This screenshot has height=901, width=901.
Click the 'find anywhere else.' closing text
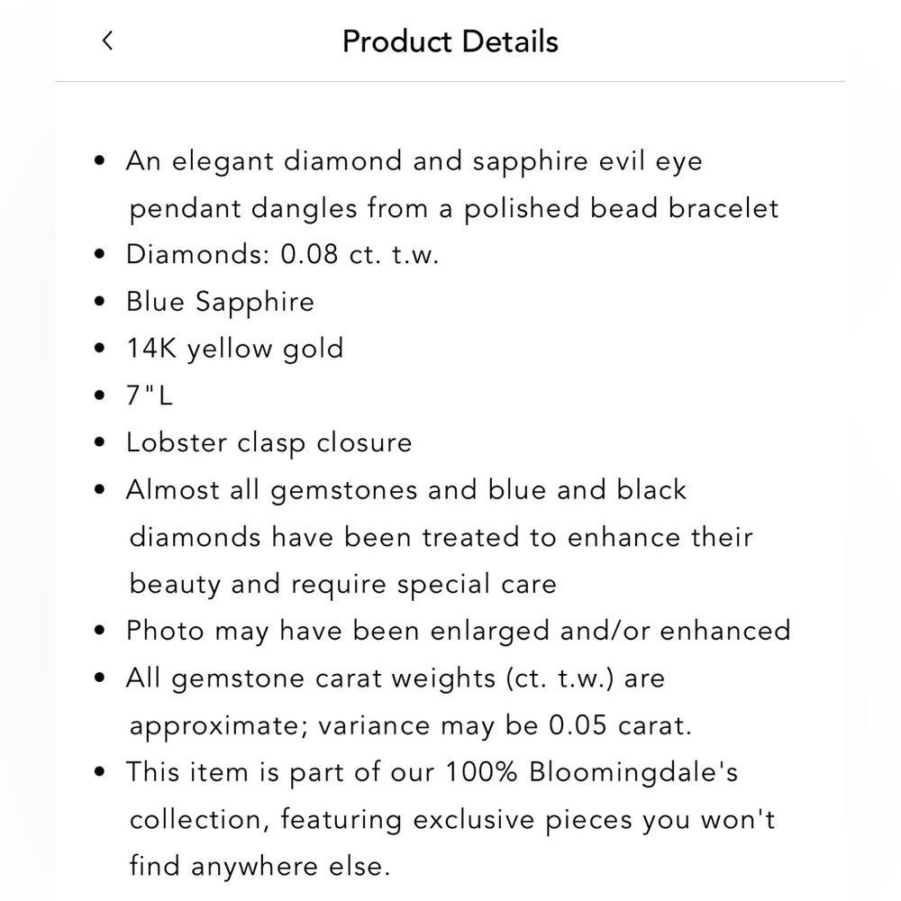pos(259,866)
